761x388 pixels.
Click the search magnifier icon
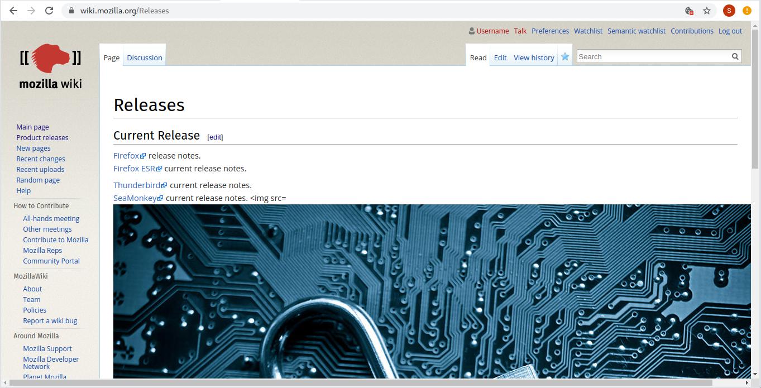click(735, 56)
